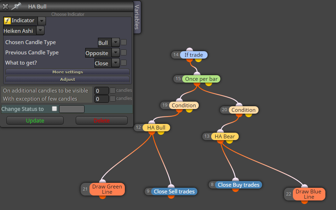This screenshot has width=336, height=210.
Task: Click the top input connector of Once per bar
Action: [197, 74]
